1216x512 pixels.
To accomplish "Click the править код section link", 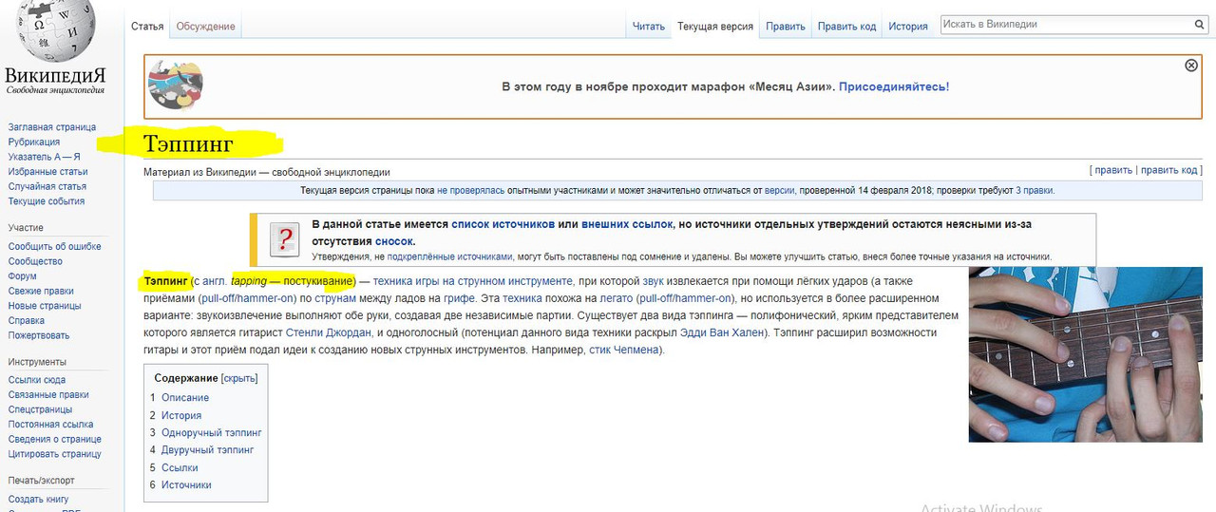I will coord(1168,170).
